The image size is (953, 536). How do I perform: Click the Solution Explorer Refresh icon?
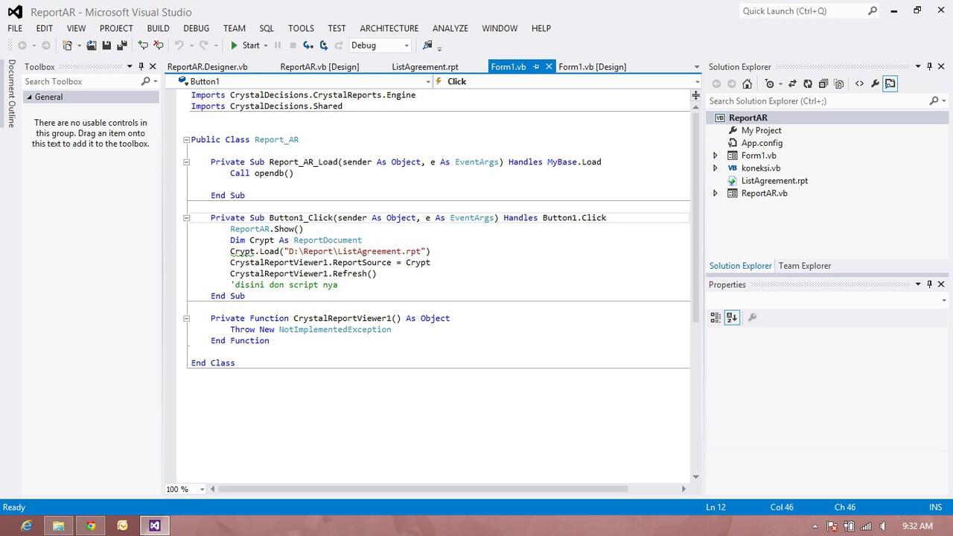coord(808,83)
